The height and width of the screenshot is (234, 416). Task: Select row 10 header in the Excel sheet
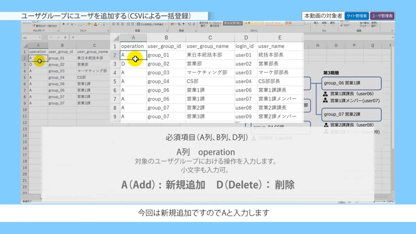click(x=25, y=110)
